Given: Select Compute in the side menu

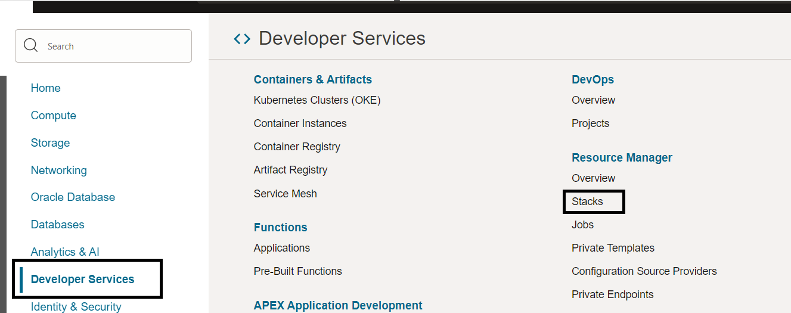Looking at the screenshot, I should click(x=54, y=115).
